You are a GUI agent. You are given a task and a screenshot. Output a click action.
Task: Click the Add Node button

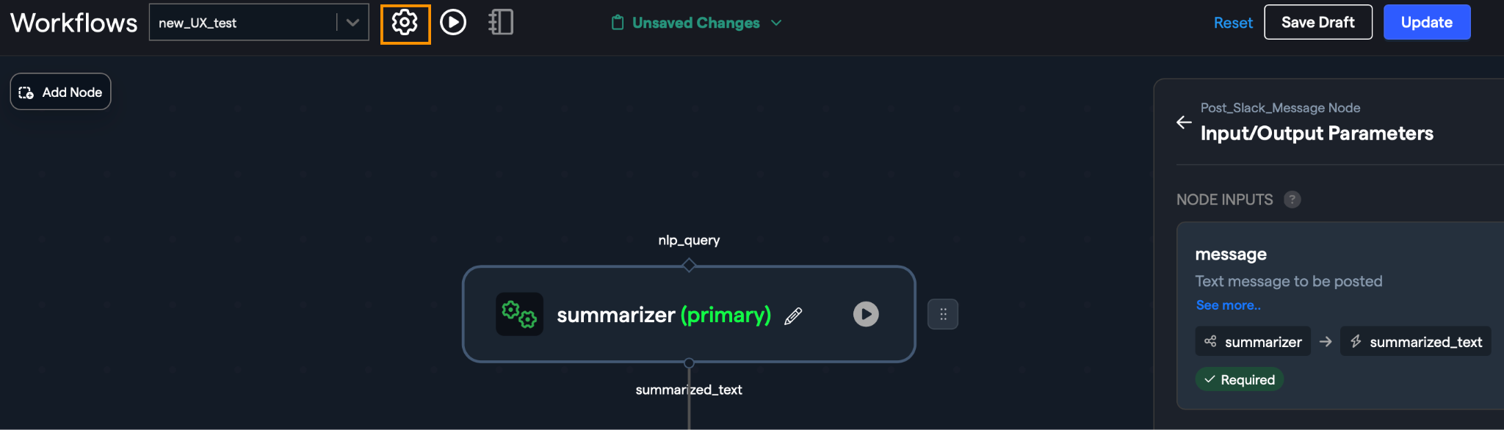pyautogui.click(x=61, y=92)
